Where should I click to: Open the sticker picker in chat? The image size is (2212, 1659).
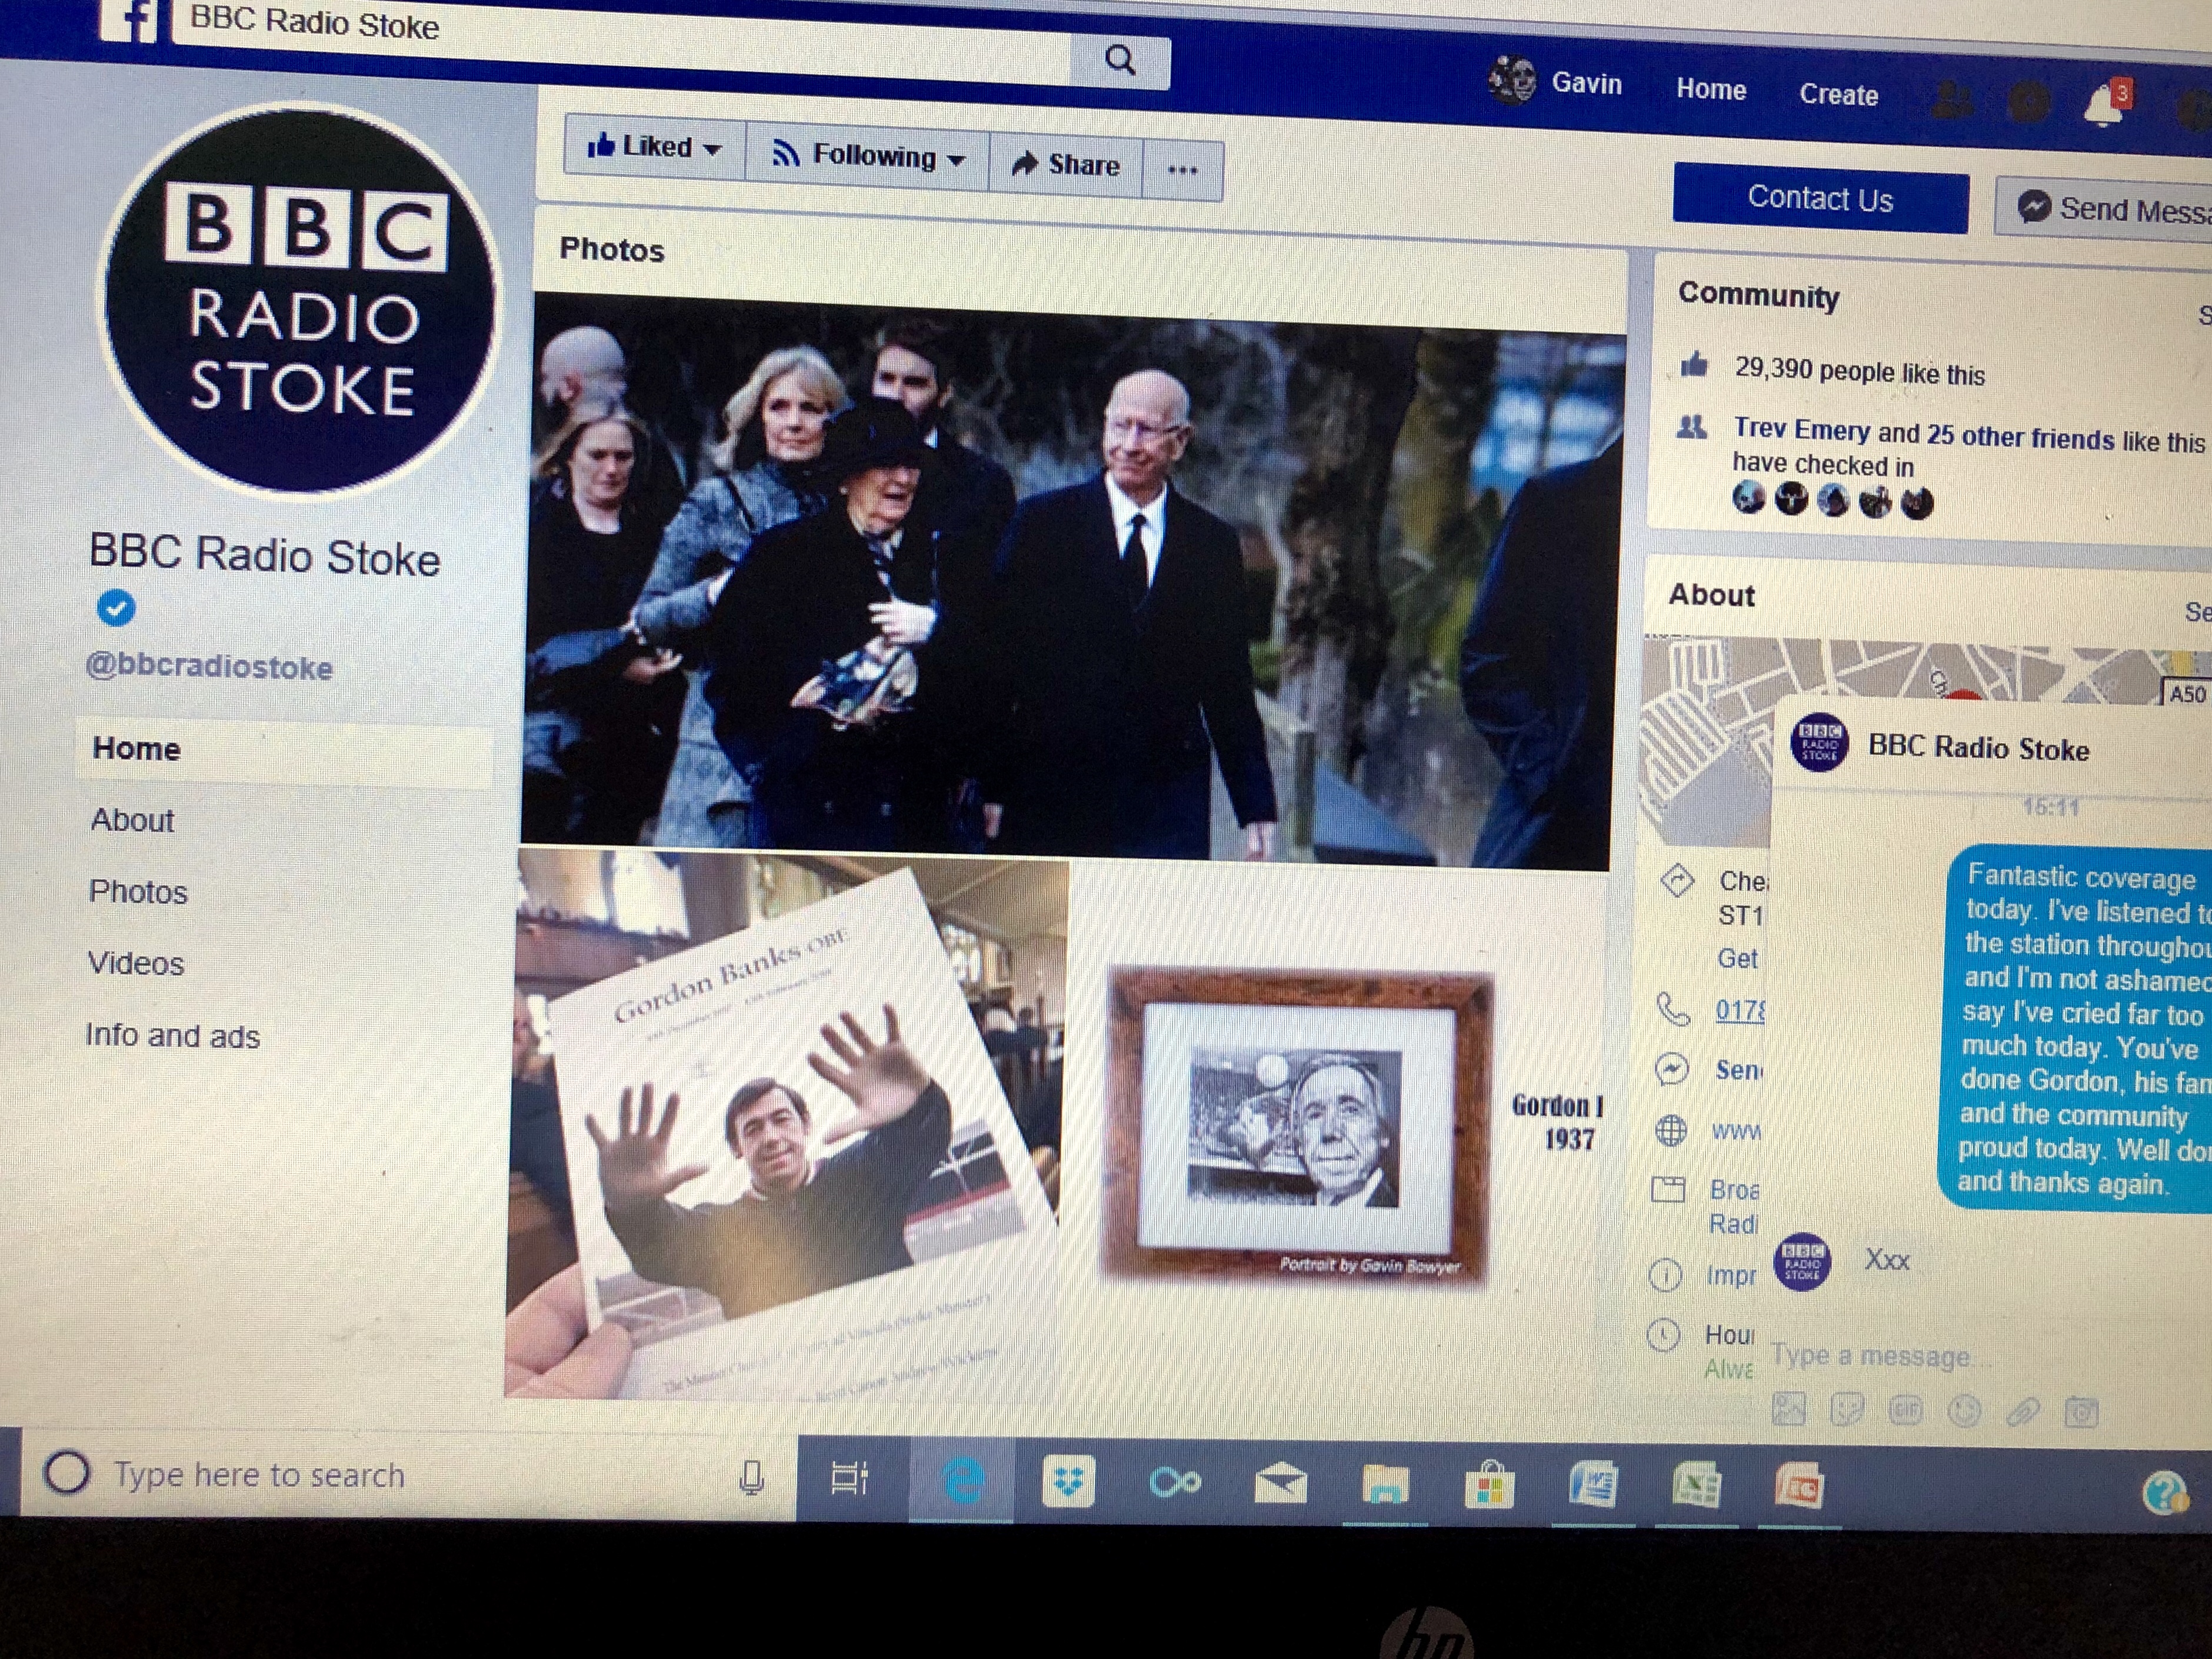pyautogui.click(x=1846, y=1409)
